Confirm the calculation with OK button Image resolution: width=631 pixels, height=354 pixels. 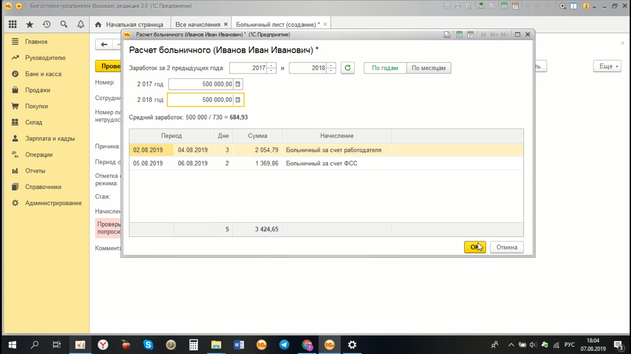pyautogui.click(x=475, y=247)
